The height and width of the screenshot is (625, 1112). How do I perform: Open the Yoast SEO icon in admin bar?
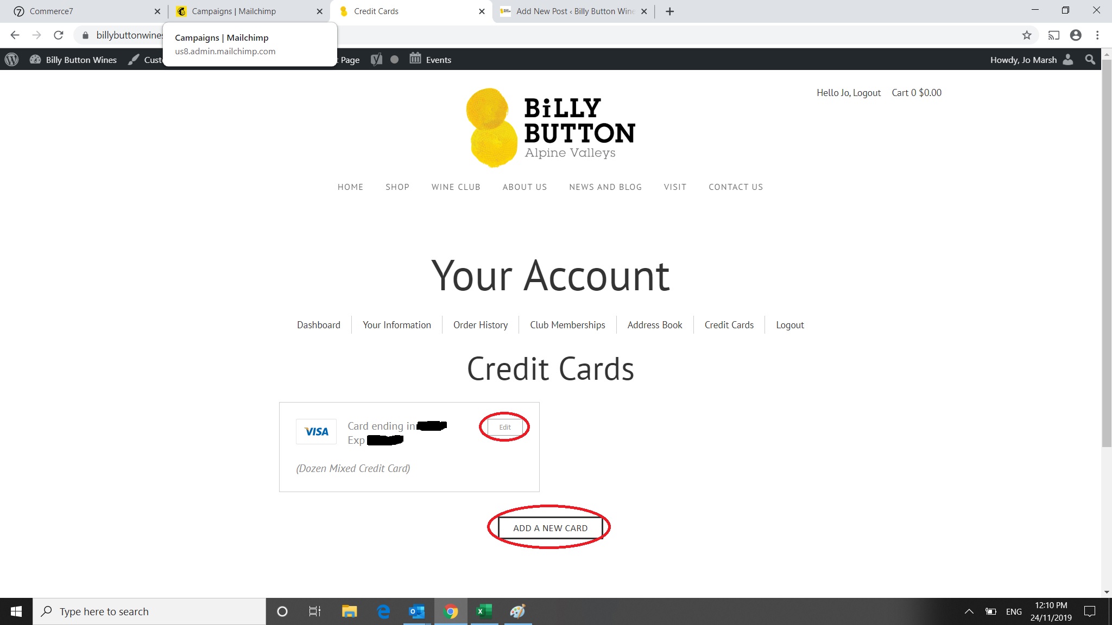tap(376, 60)
